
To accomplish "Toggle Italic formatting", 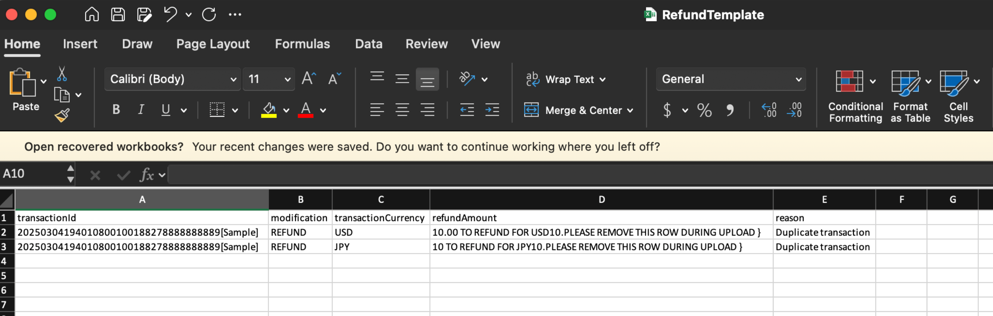I will [x=141, y=110].
